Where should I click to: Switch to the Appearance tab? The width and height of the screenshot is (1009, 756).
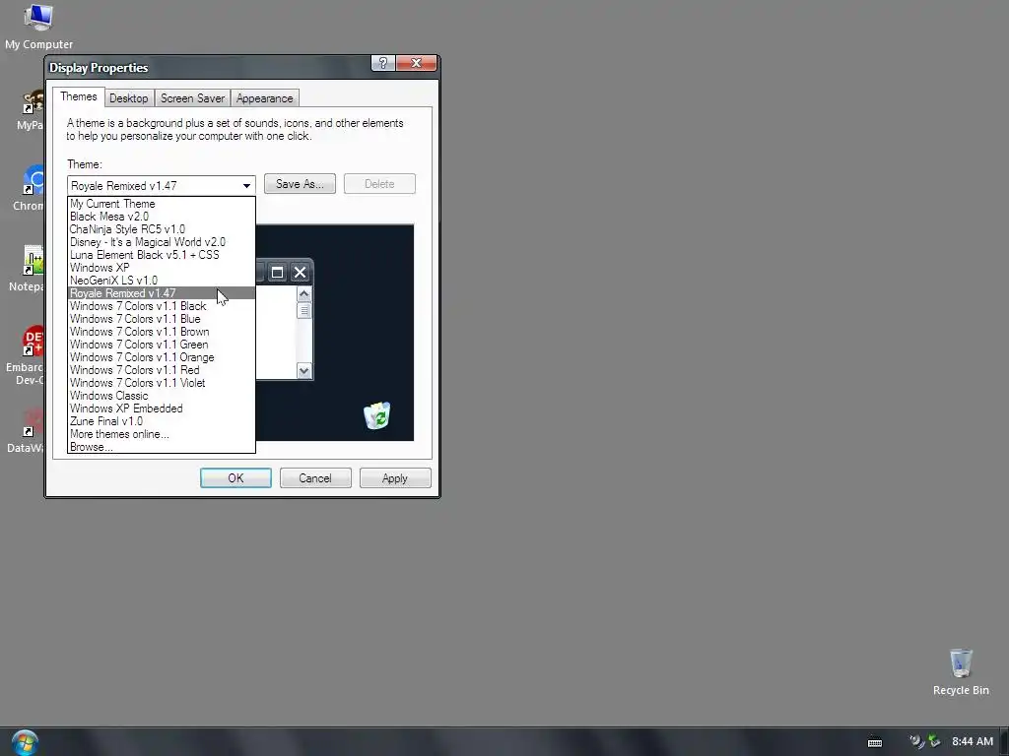(x=264, y=98)
